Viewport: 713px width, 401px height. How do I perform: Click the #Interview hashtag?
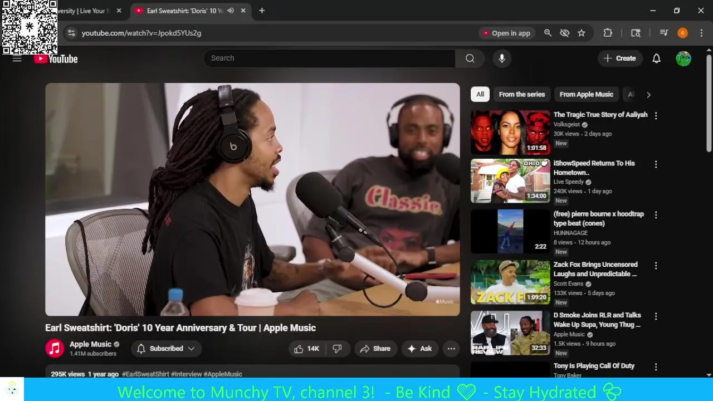(x=186, y=374)
